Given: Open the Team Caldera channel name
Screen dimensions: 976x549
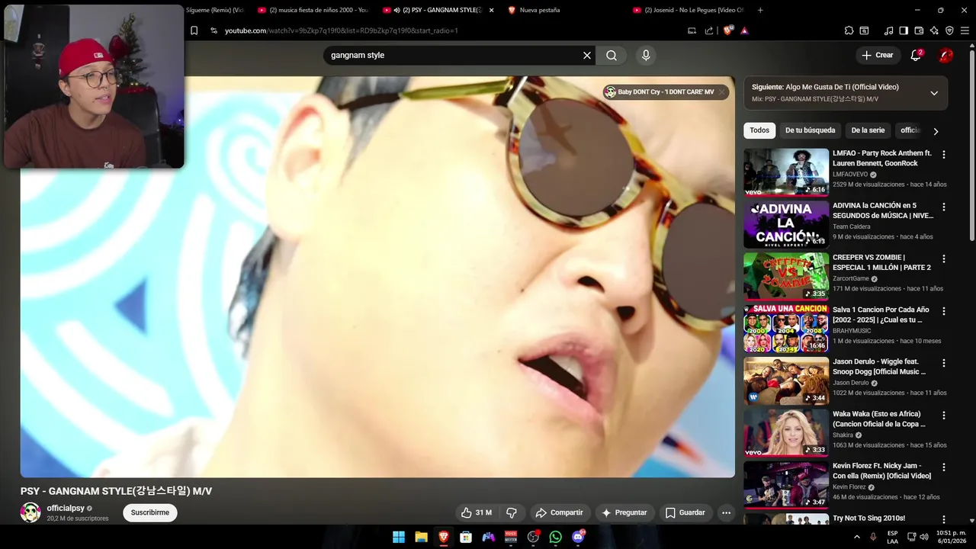Looking at the screenshot, I should (x=851, y=226).
